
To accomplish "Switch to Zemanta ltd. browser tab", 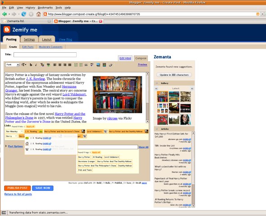I will tap(27, 21).
